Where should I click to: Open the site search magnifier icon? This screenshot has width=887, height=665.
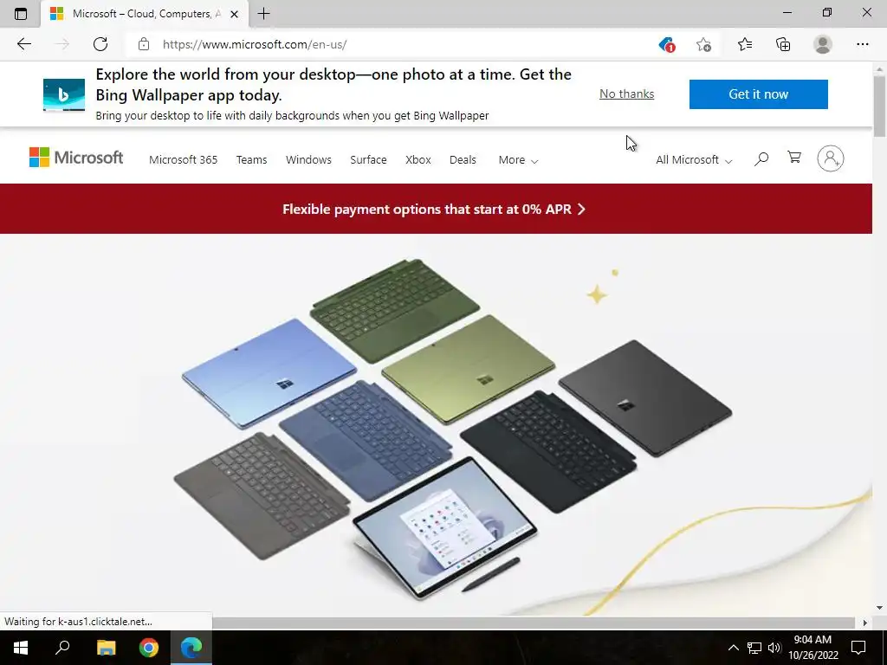click(x=761, y=159)
